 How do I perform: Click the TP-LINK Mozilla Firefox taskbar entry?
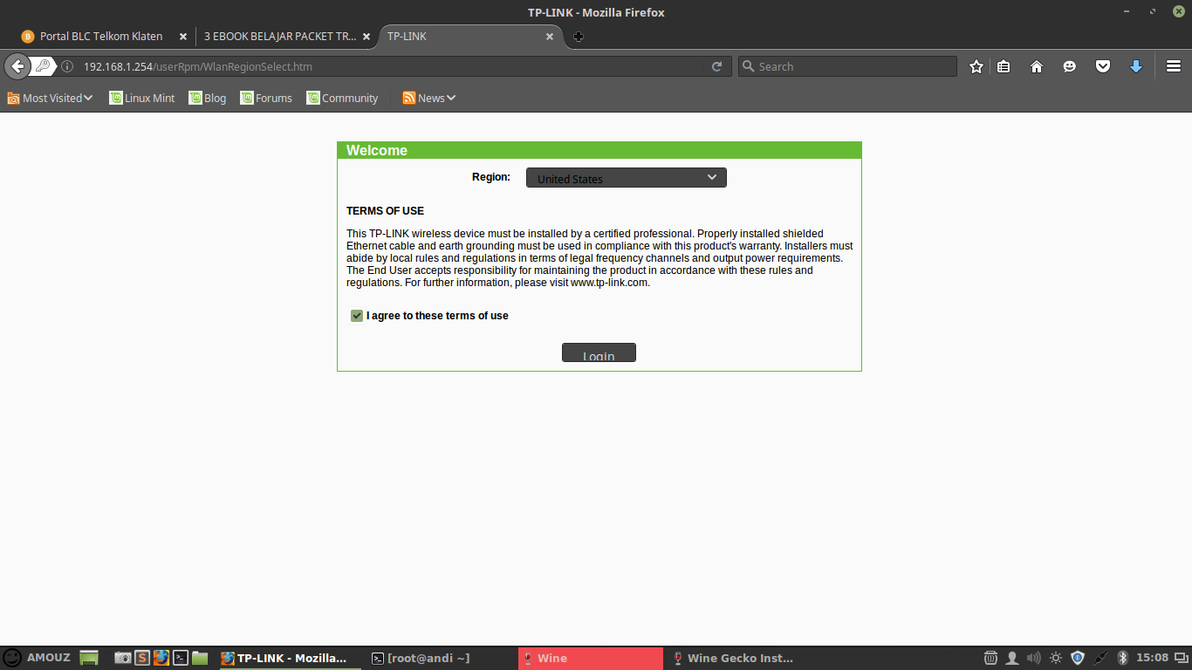(288, 658)
